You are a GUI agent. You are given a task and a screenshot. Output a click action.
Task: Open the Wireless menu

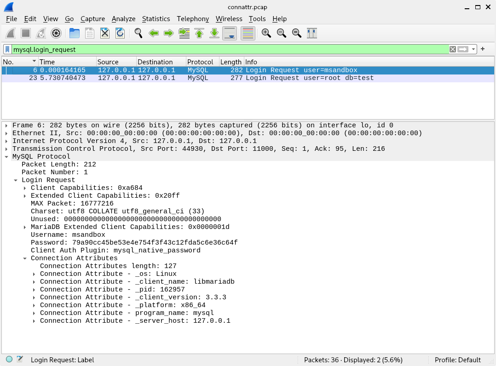pyautogui.click(x=229, y=19)
